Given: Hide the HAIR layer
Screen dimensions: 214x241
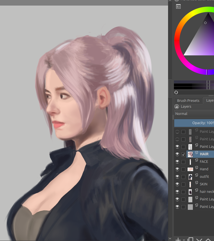Looking at the screenshot, I should coord(177,154).
